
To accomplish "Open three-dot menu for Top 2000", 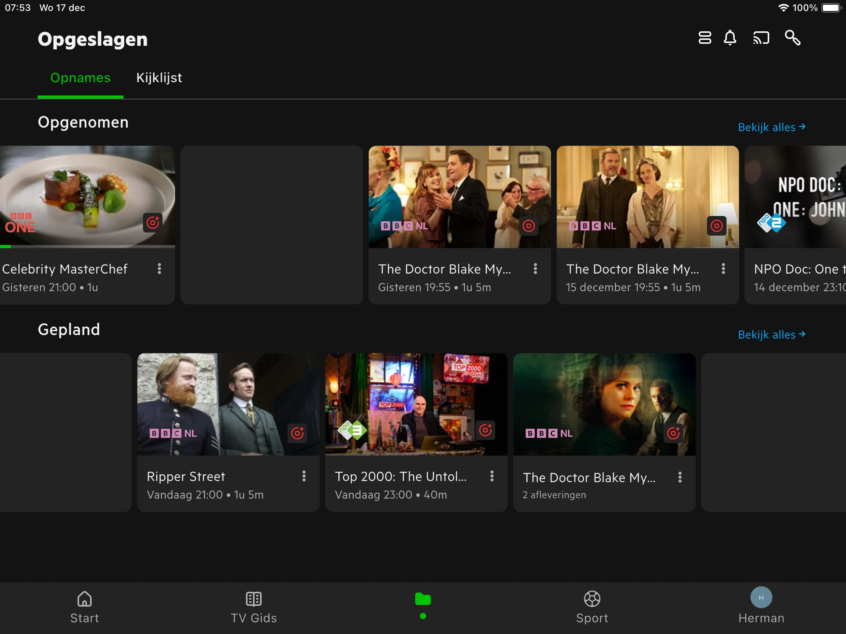I will point(492,476).
